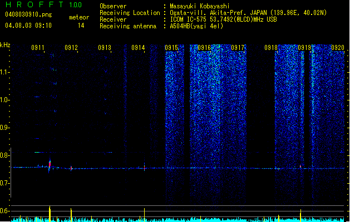Click the 'Receiving antenna' field label
The width and height of the screenshot is (350, 222).
coord(128,26)
